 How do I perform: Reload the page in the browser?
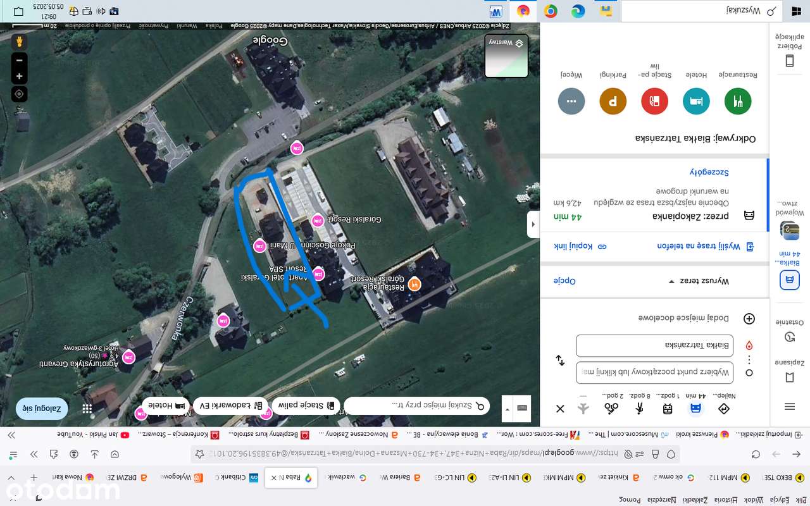click(x=756, y=454)
